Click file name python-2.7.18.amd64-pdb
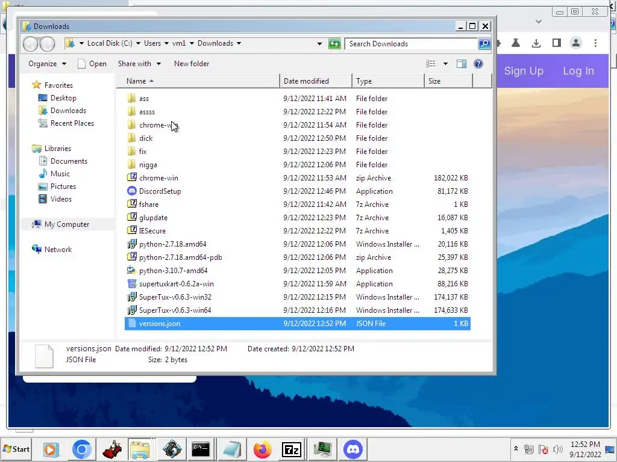The height and width of the screenshot is (462, 617). click(181, 257)
